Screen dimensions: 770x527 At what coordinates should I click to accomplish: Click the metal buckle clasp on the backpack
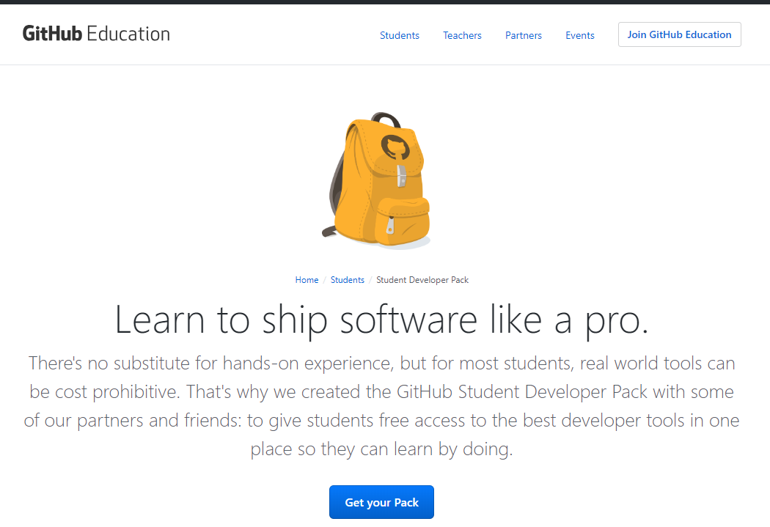click(x=401, y=176)
